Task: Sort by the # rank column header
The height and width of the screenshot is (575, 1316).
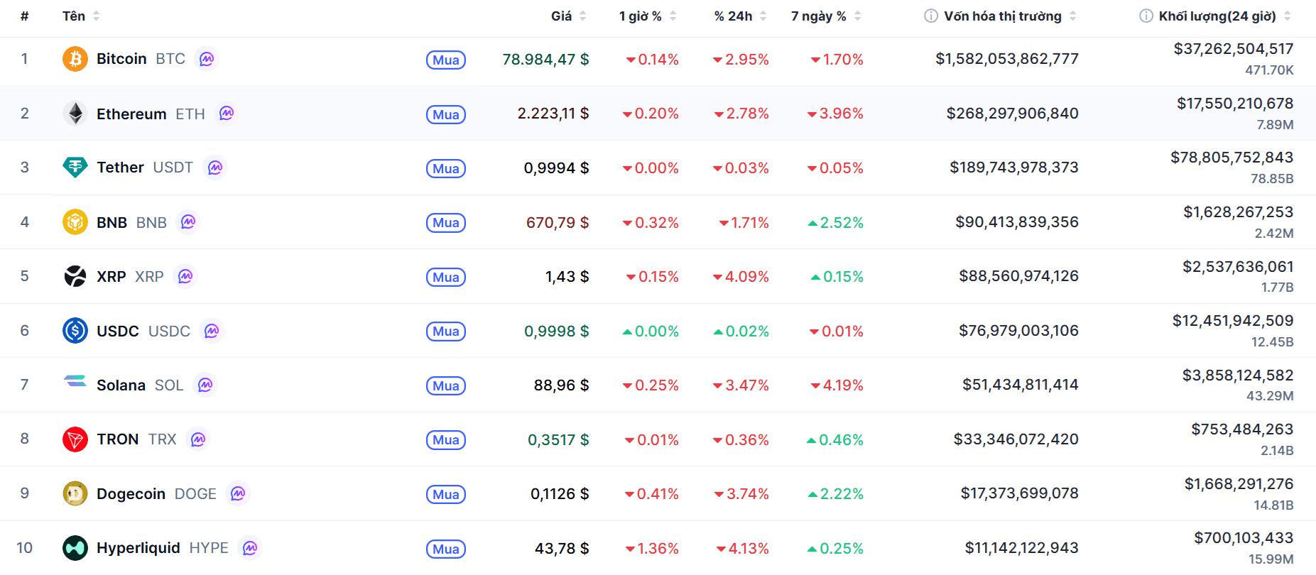Action: [25, 16]
